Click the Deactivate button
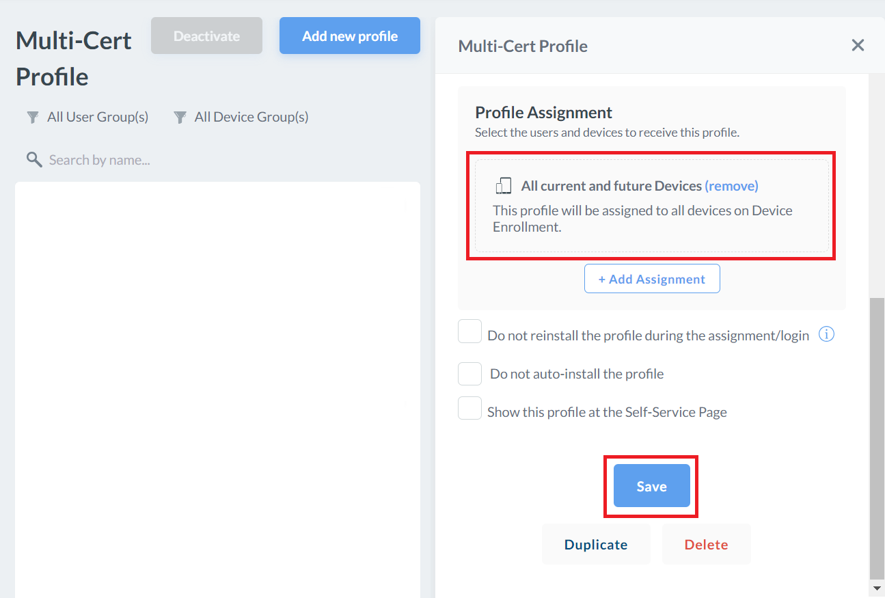Screen dimensions: 885x598 pyautogui.click(x=206, y=36)
